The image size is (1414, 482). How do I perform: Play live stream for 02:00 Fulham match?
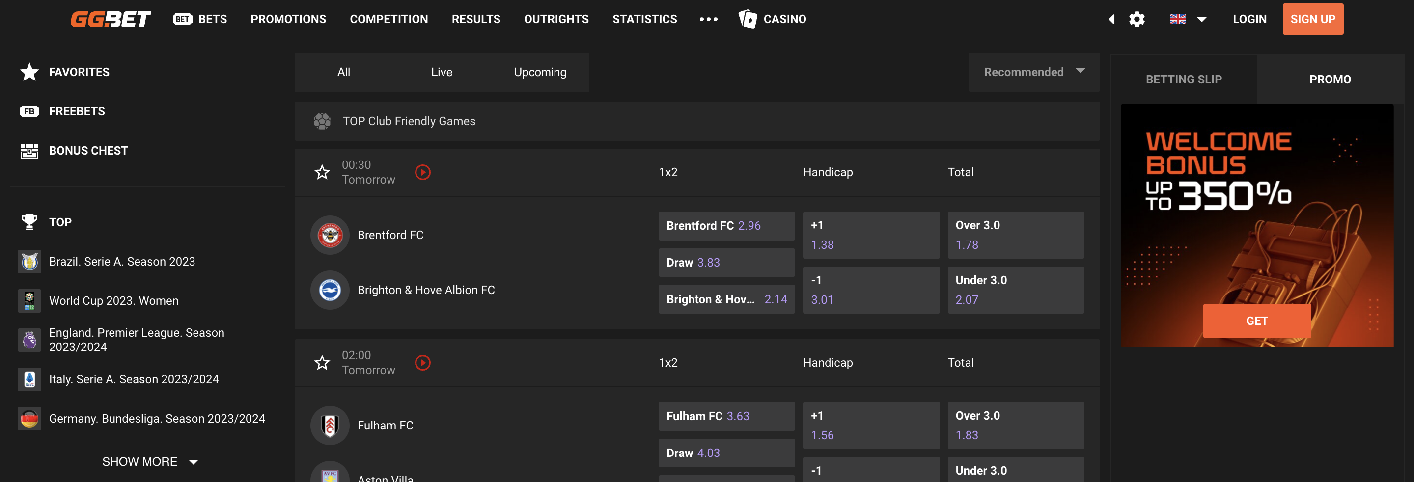point(423,362)
